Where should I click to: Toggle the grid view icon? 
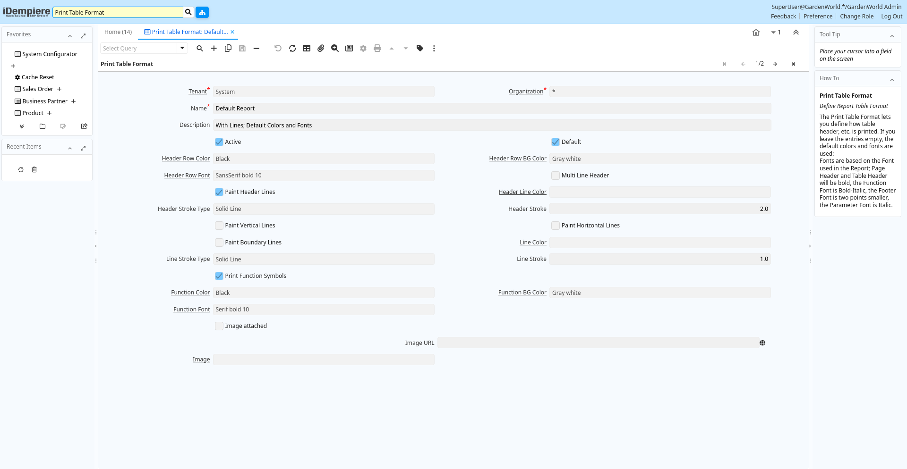307,48
